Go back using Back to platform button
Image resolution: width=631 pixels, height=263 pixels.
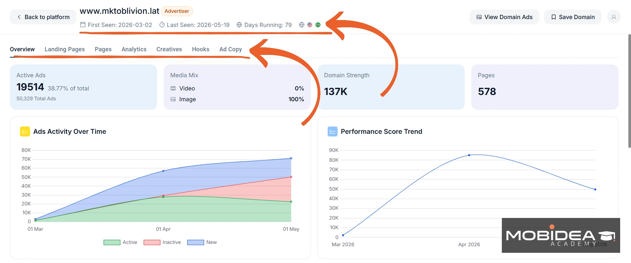click(x=43, y=17)
